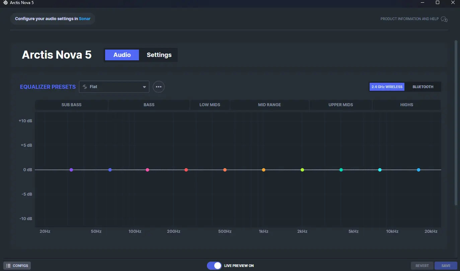Click the list icon on Configs button
Screen dimensions: 460x271
coord(8,266)
